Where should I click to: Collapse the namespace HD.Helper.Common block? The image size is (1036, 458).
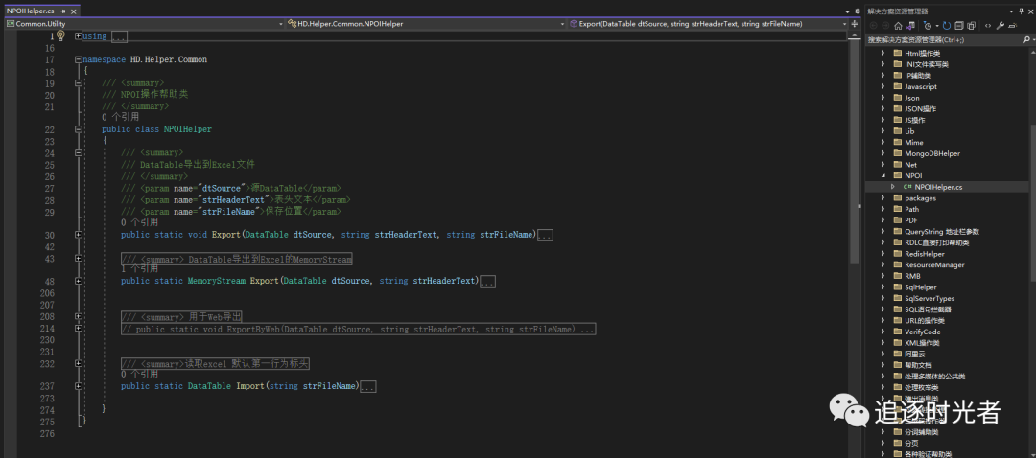(78, 59)
